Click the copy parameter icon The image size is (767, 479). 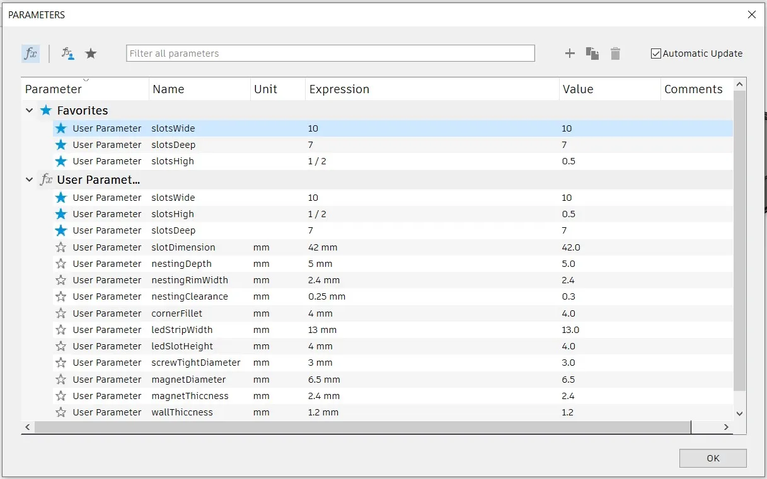(x=592, y=54)
